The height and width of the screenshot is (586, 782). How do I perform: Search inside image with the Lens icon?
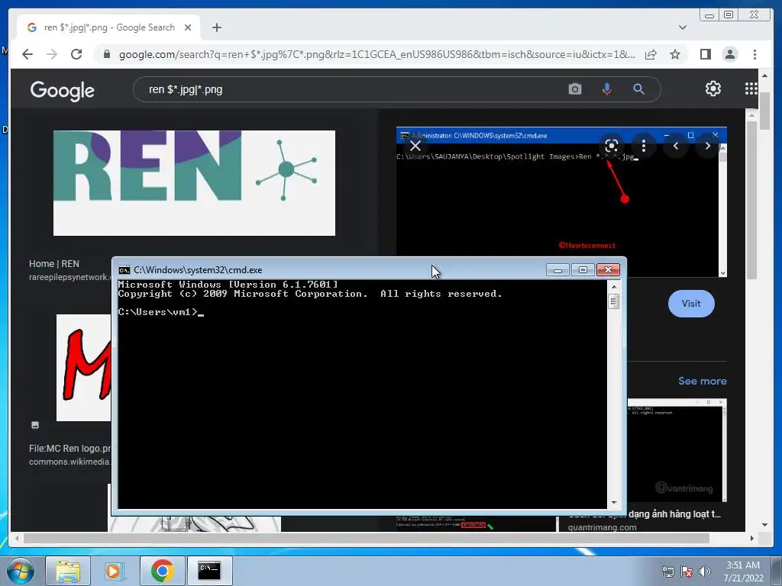(x=612, y=146)
